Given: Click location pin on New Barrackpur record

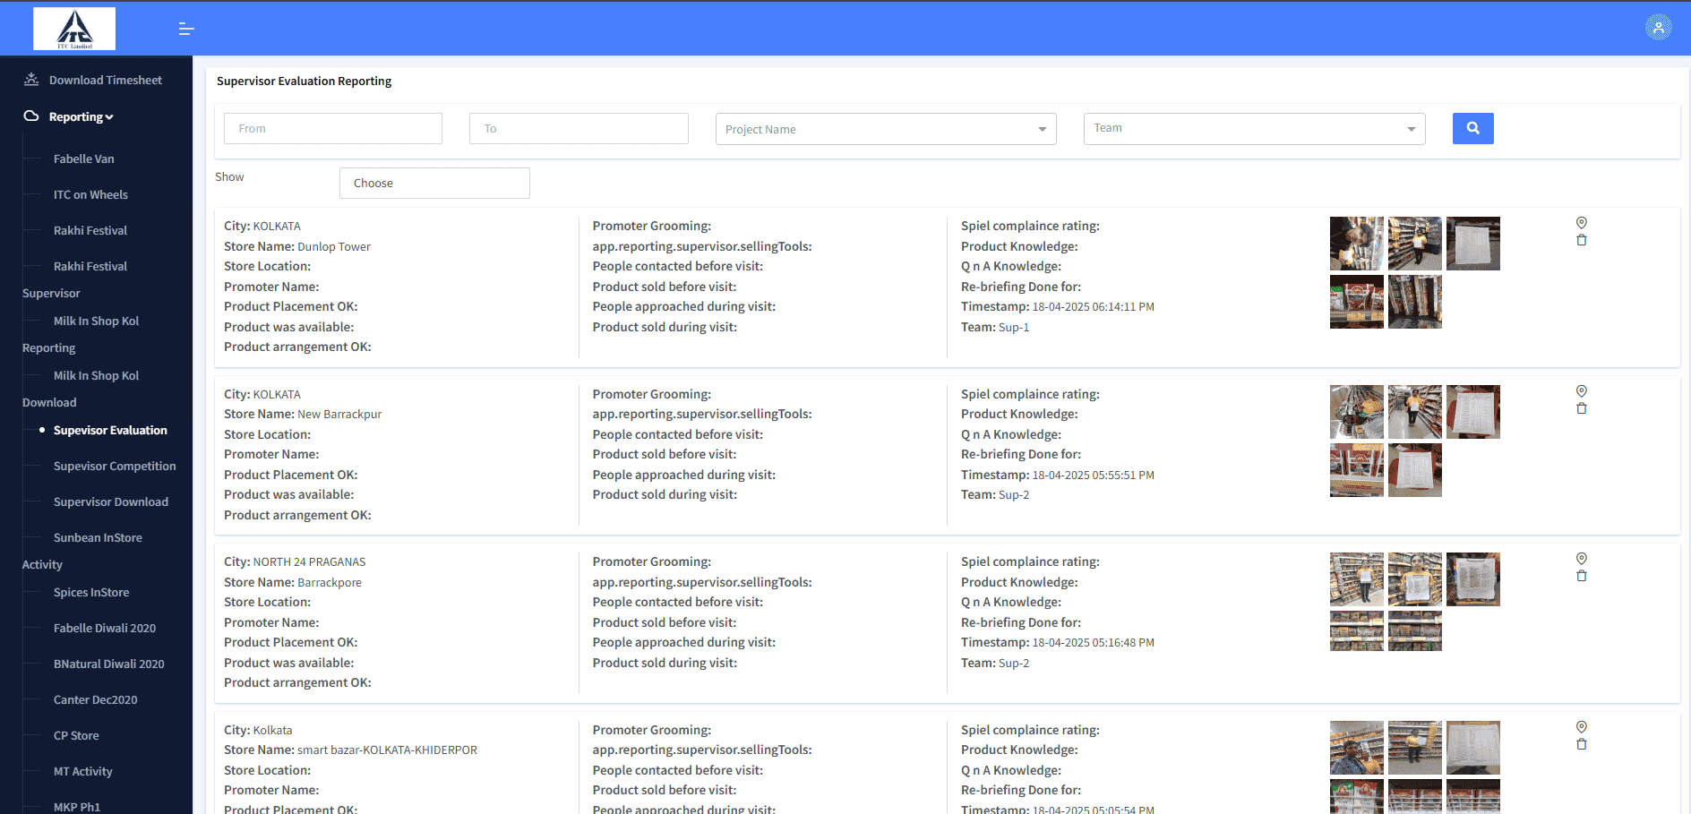Looking at the screenshot, I should (x=1581, y=391).
